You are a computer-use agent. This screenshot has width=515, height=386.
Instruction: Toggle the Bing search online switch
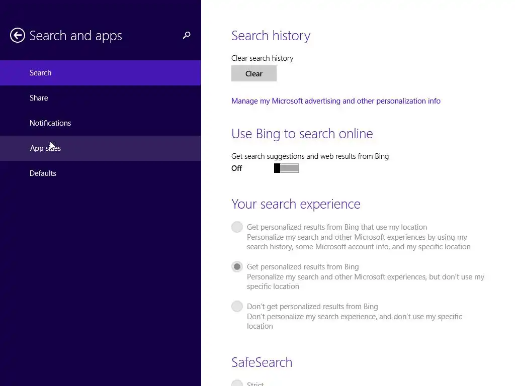click(286, 168)
